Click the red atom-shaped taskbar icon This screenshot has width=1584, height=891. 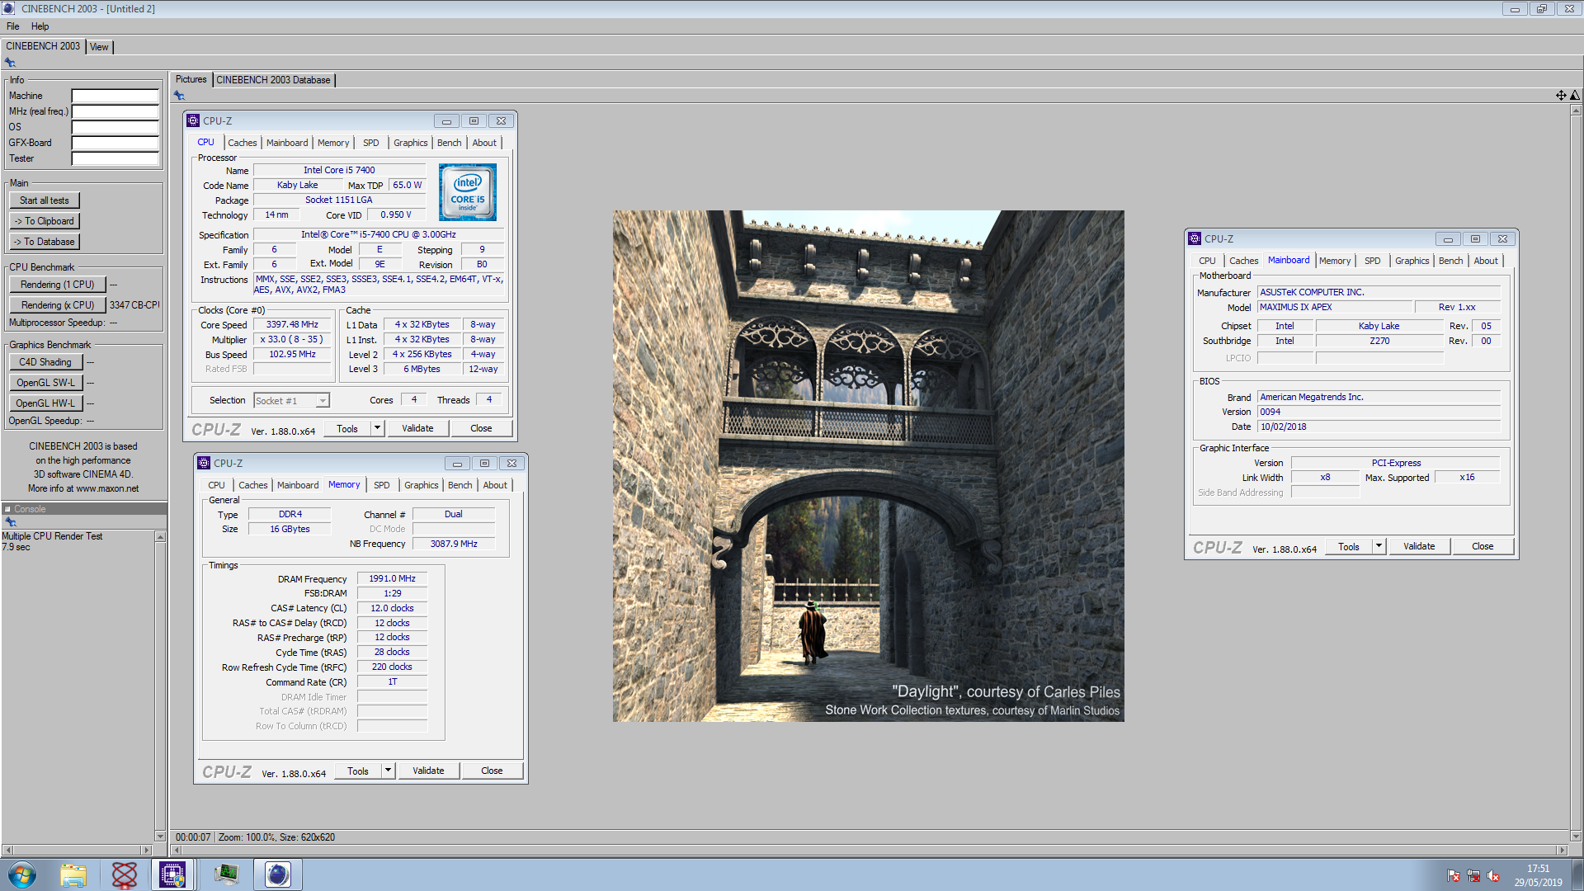[x=125, y=874]
